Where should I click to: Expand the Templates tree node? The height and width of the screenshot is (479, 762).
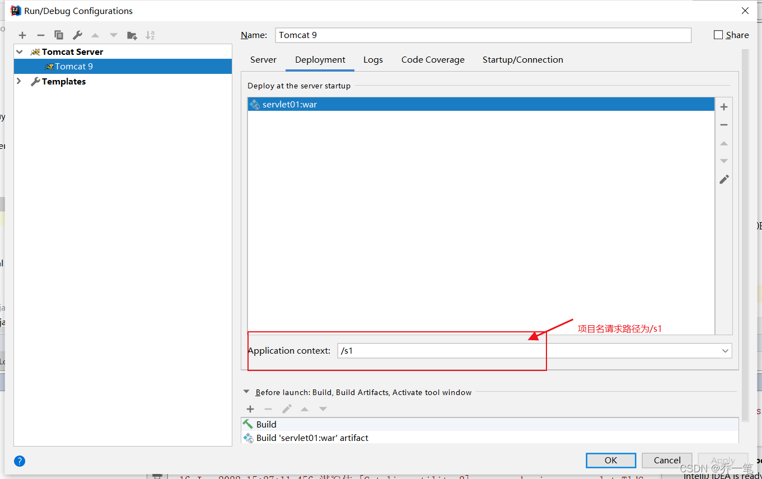pyautogui.click(x=20, y=81)
